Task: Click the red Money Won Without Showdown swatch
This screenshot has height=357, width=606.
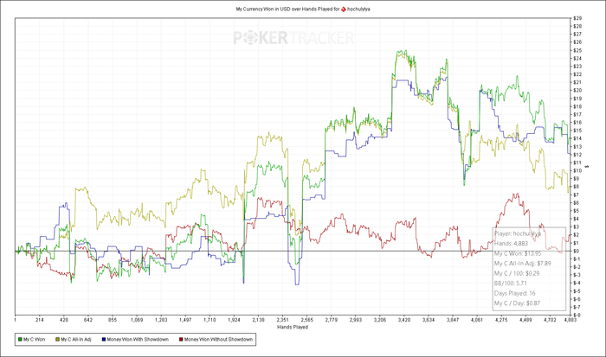Action: (x=181, y=340)
